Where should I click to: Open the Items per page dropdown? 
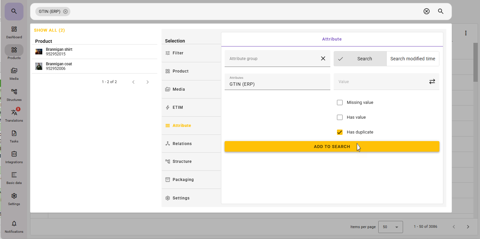(390, 227)
